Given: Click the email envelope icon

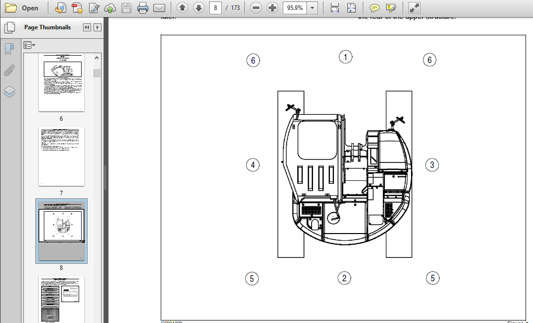Looking at the screenshot, I should tap(159, 8).
